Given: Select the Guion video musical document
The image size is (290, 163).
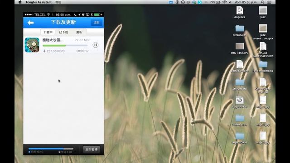Looking at the screenshot, I should point(263,86).
